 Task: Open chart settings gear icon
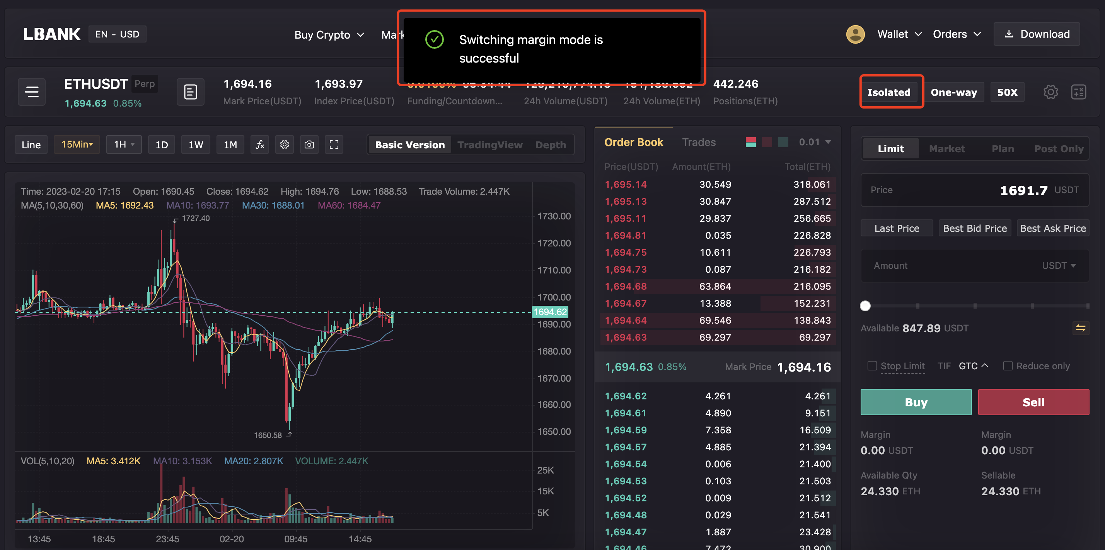(x=285, y=144)
